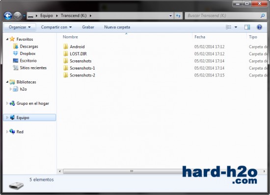Open the Compartir con dropdown

56,27
